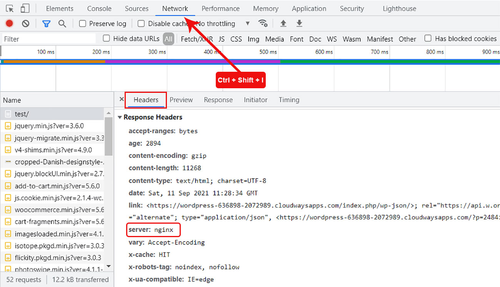Open the Application tab
500x287 pixels.
point(309,8)
